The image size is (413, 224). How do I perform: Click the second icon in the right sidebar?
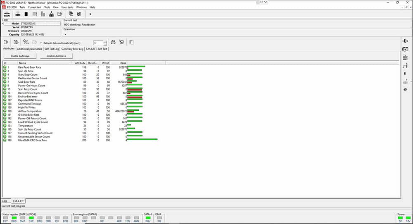pos(406,49)
